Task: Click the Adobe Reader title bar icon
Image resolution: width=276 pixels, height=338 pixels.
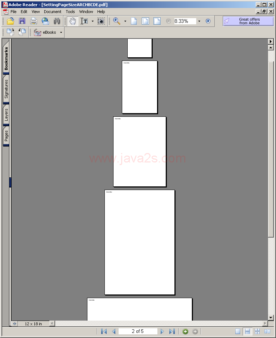Action: click(5, 4)
